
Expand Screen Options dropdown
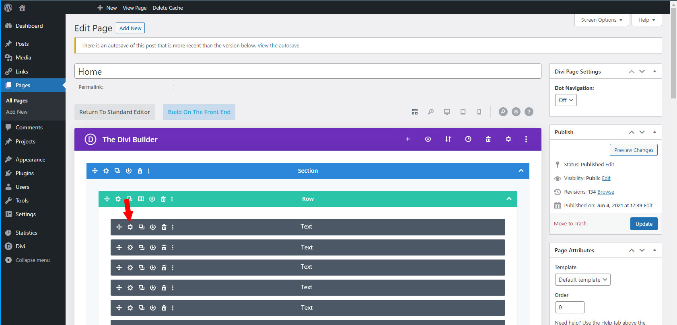click(x=602, y=20)
